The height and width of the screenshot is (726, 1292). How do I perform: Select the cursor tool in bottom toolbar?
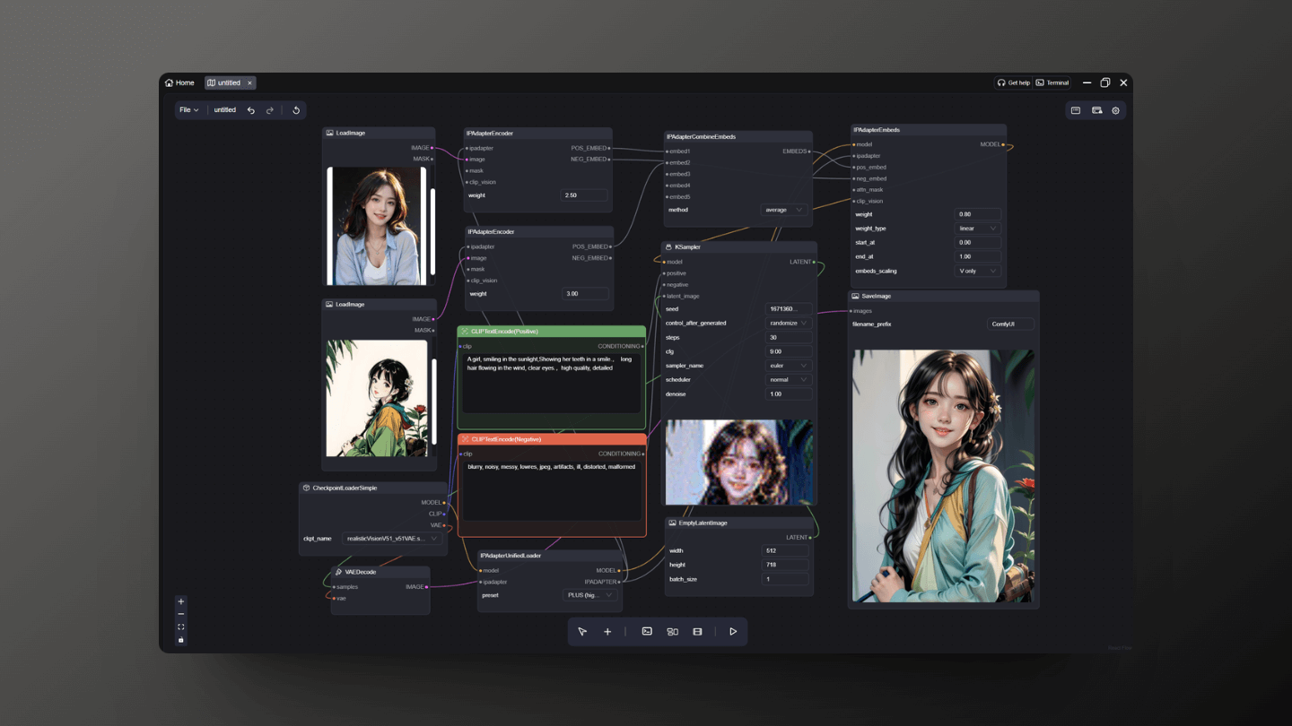click(x=582, y=631)
